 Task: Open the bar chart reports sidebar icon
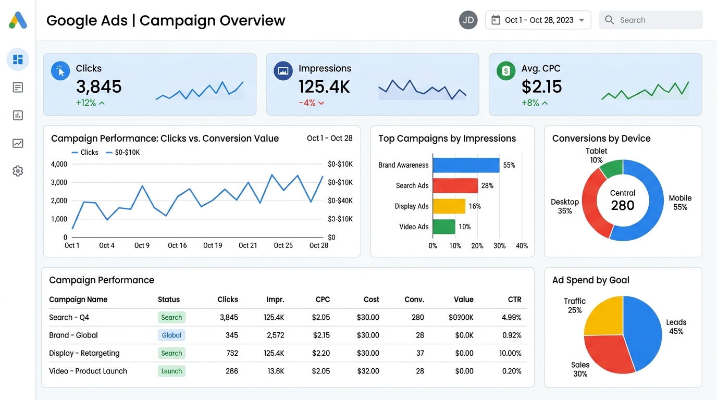click(18, 115)
